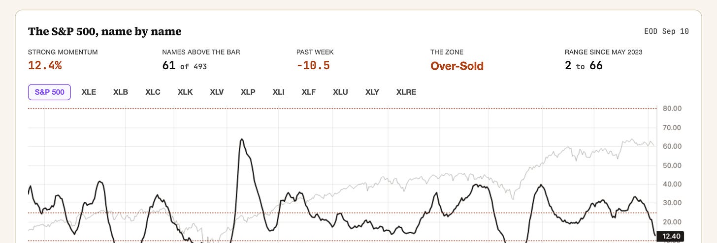Click the 80.00 axis label
Image resolution: width=717 pixels, height=243 pixels.
672,108
